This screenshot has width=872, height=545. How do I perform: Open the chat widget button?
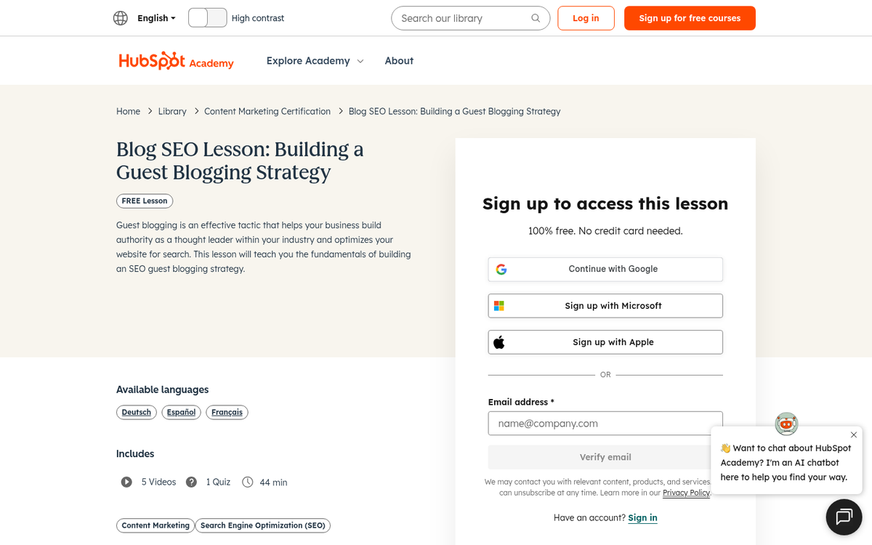[x=844, y=517]
